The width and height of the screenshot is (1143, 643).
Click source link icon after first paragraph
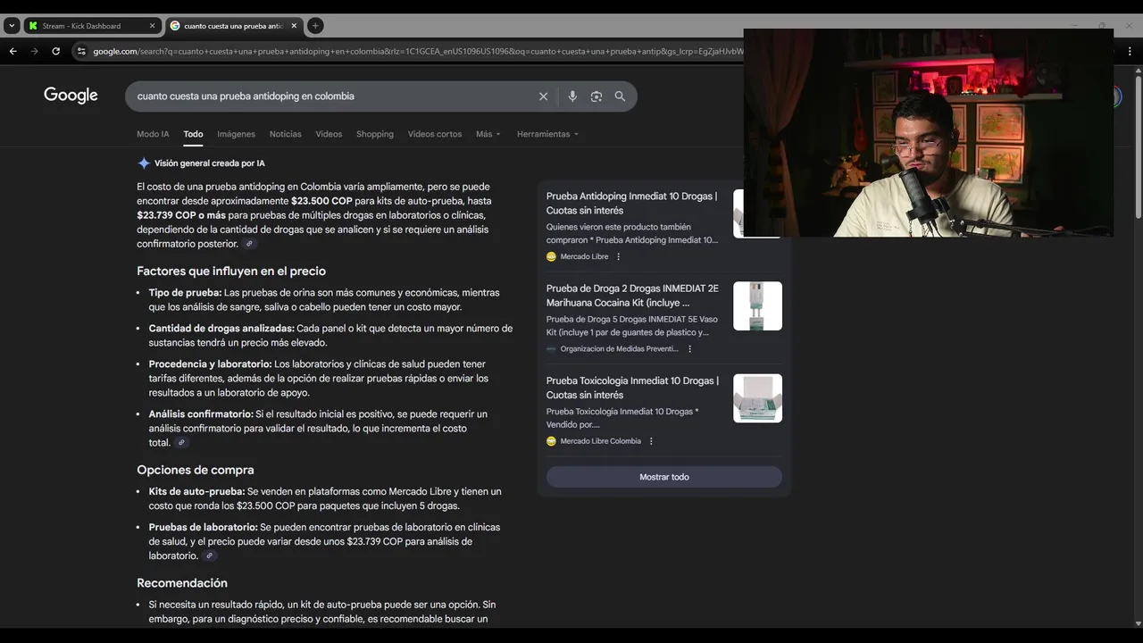tap(249, 244)
